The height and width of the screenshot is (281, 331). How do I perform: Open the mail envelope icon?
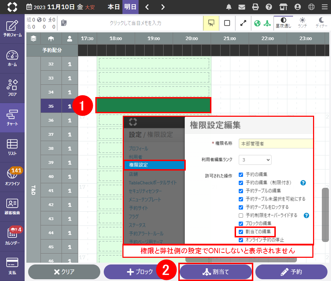(x=242, y=7)
